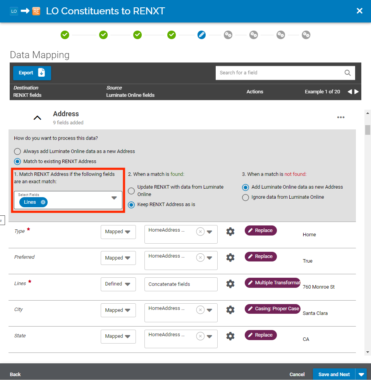Open the Address section ellipsis menu
Viewport: 371px width, 380px height.
(x=341, y=117)
